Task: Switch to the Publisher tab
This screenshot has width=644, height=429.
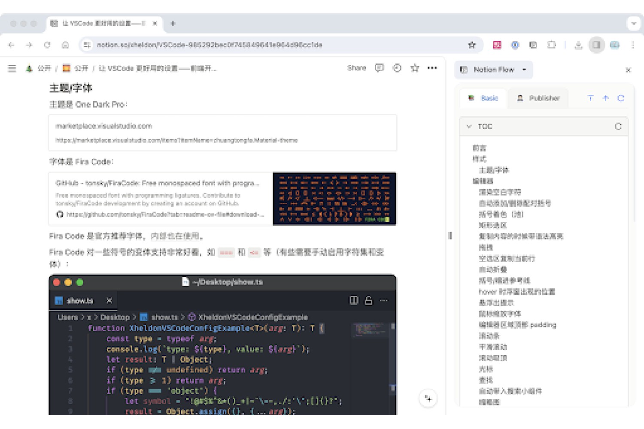Action: [x=538, y=98]
